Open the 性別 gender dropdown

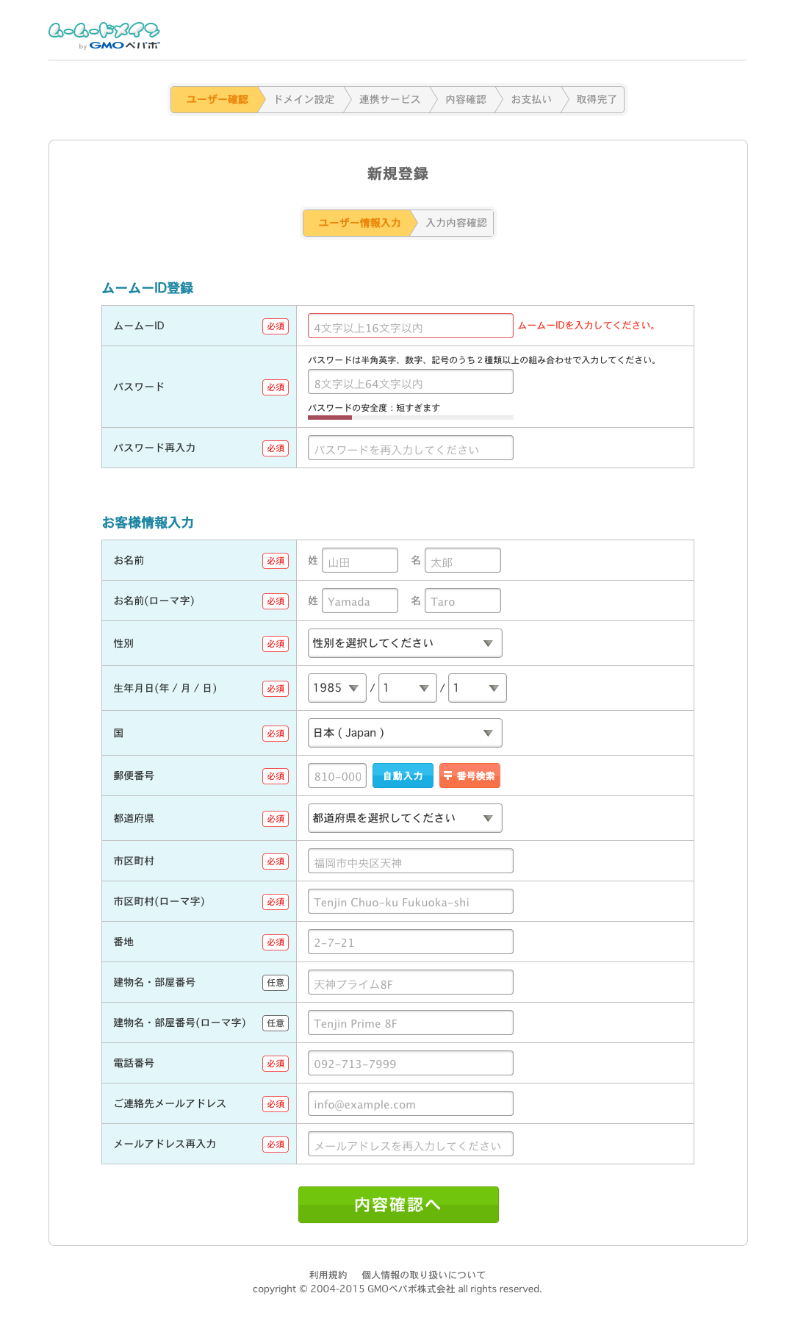pyautogui.click(x=405, y=643)
